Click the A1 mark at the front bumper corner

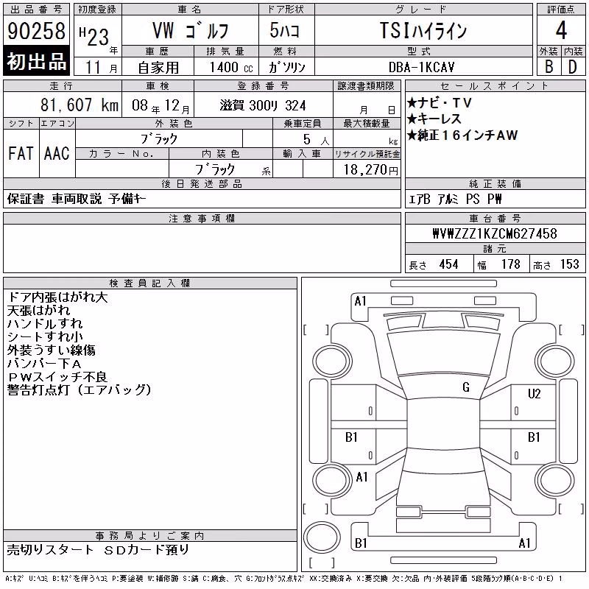tap(360, 301)
